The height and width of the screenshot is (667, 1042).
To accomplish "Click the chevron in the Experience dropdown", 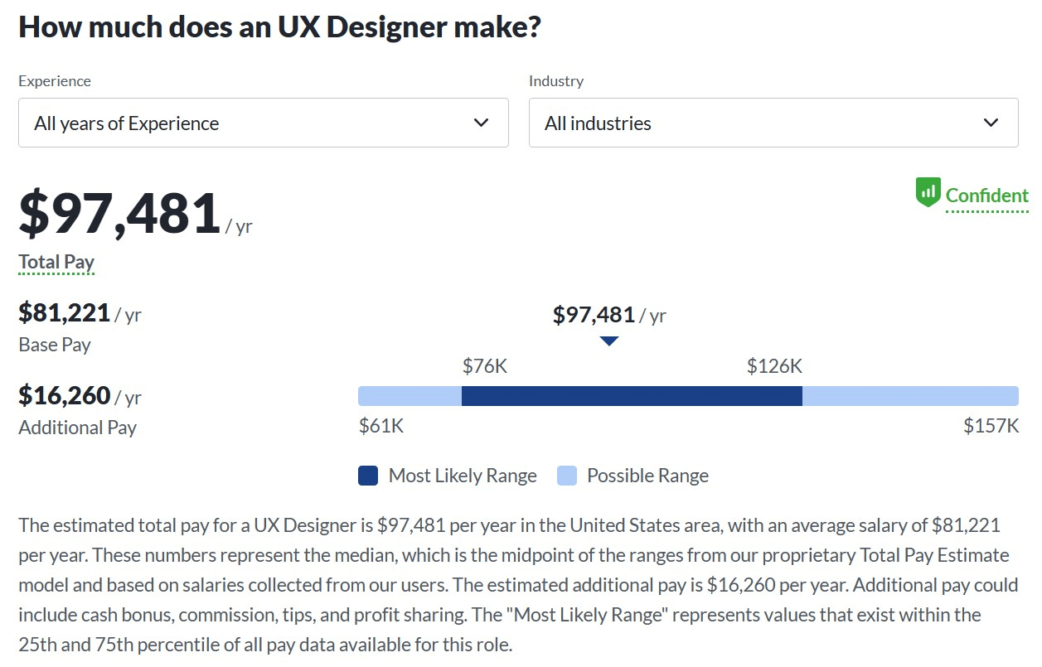I will click(481, 123).
